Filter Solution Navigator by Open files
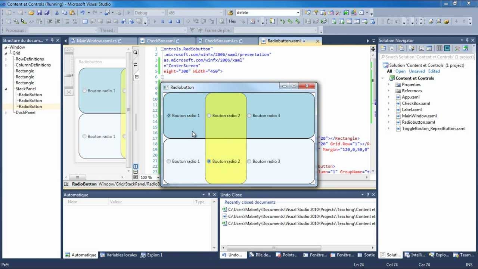Image resolution: width=478 pixels, height=269 pixels. (400, 71)
